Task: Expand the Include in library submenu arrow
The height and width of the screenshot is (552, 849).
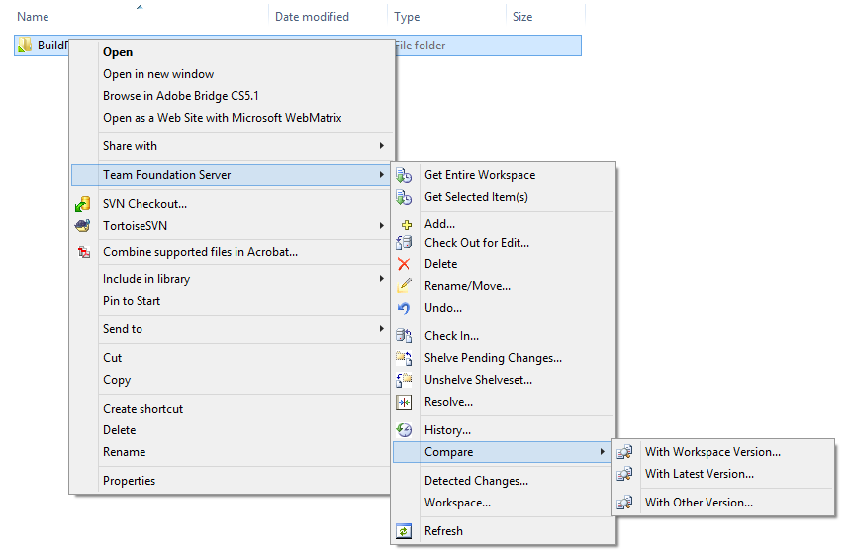Action: pos(382,279)
